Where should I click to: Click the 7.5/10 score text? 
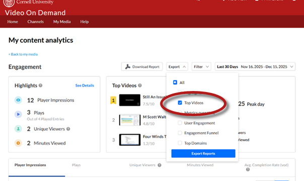(x=148, y=104)
